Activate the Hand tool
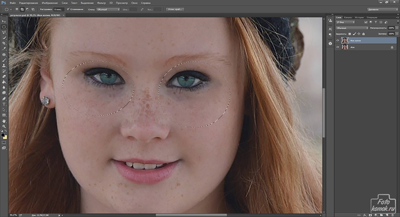The height and width of the screenshot is (217, 400). click(x=4, y=121)
